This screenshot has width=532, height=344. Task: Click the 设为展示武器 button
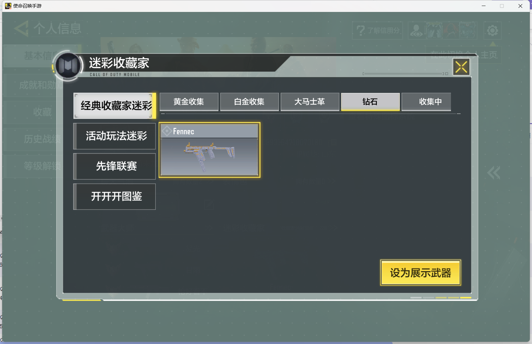(421, 272)
